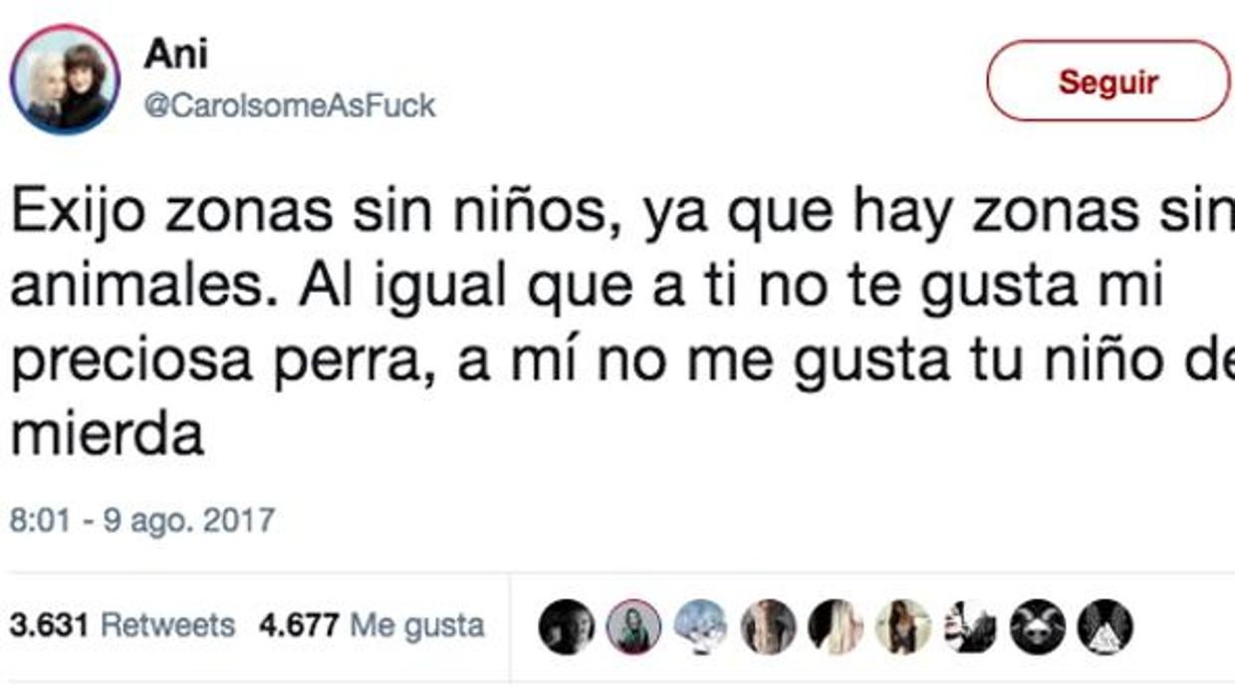Viewport: 1235px width, 695px height.
Task: Open Ani's profile picture avatar
Action: (65, 80)
